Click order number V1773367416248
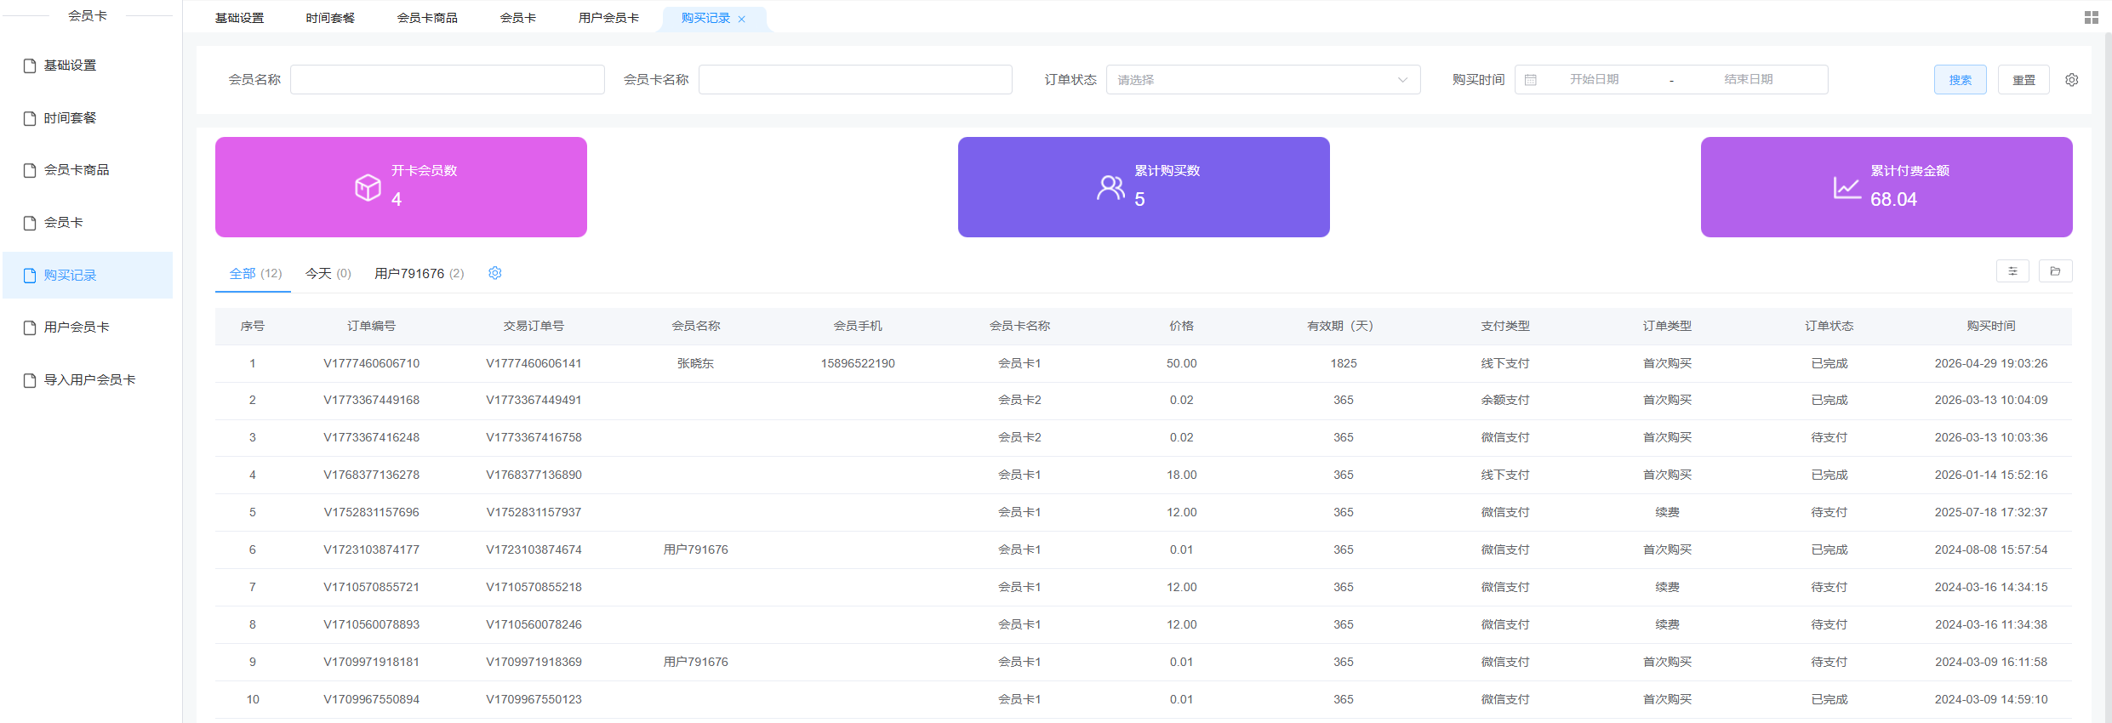This screenshot has height=723, width=2112. coord(371,437)
